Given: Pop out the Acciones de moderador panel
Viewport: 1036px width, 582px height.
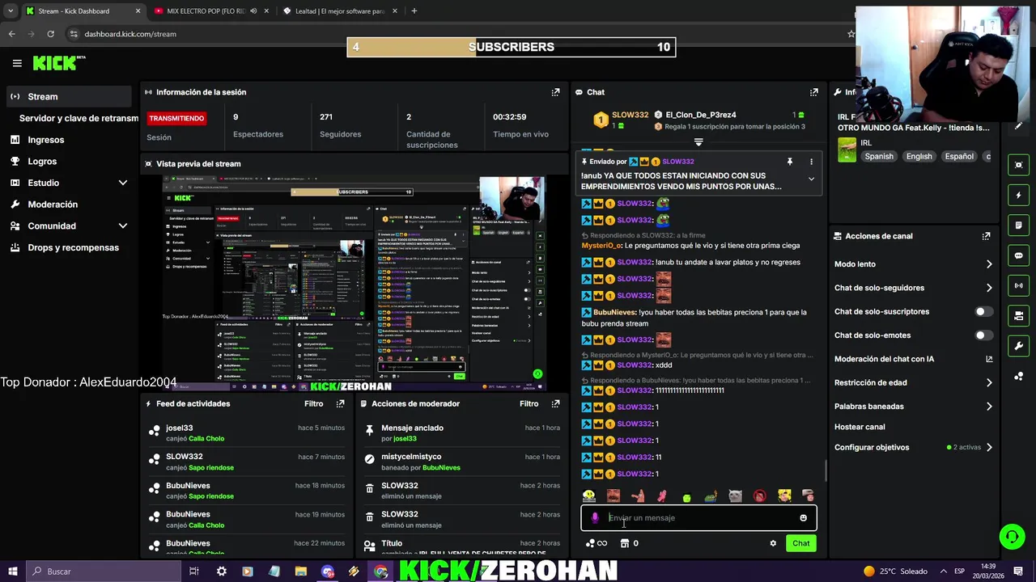Looking at the screenshot, I should pyautogui.click(x=555, y=403).
